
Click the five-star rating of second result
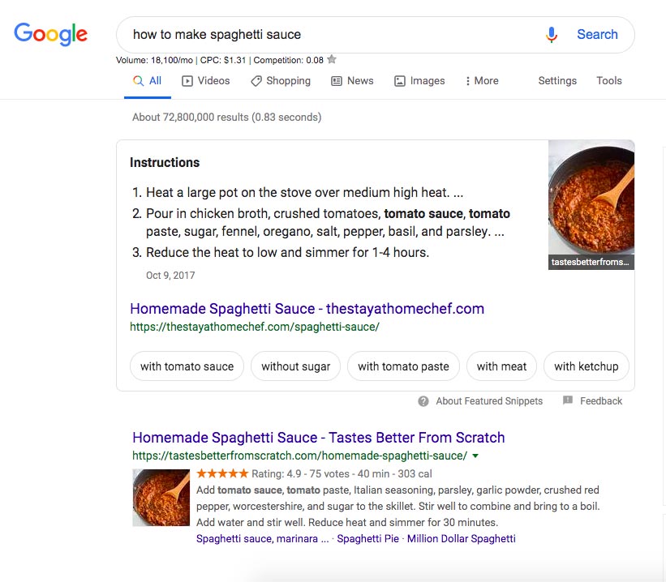(222, 473)
